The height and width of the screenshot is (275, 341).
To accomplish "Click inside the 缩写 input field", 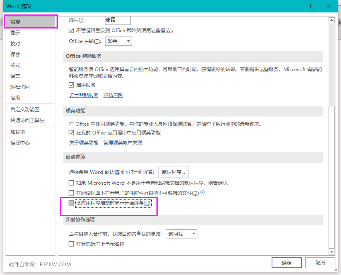I will coord(117,19).
